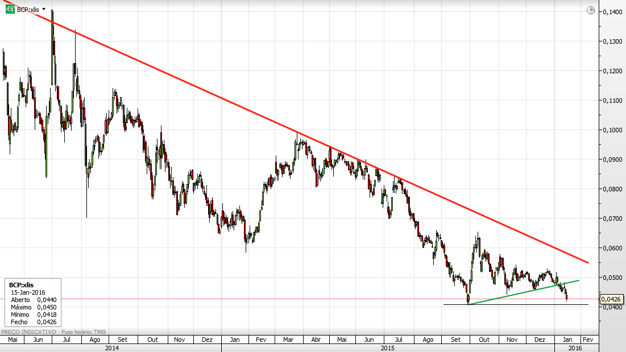Click the Mar month label on time axis

[x=288, y=340]
